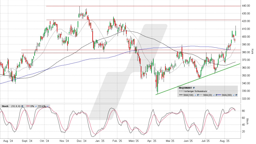
Task: Open settings icon for SMA(100)
Action: click(198, 95)
